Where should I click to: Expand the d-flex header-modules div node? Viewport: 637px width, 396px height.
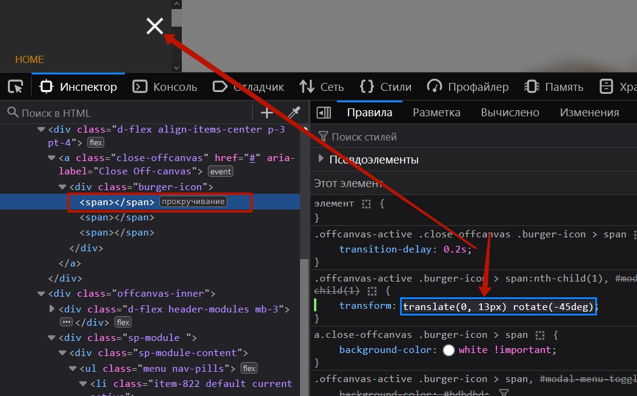click(52, 309)
